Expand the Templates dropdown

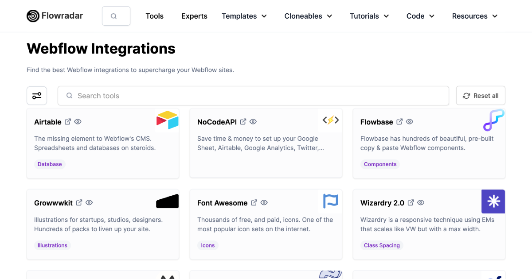click(x=244, y=15)
